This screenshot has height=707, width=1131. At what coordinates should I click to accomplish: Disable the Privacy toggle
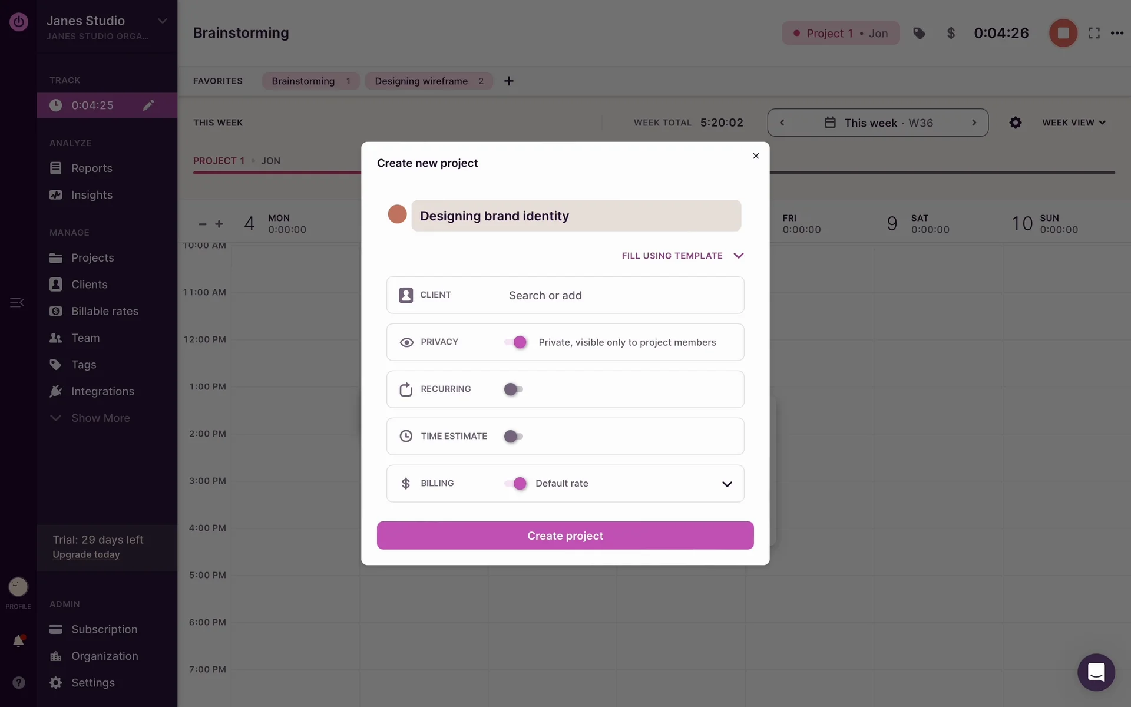point(515,342)
